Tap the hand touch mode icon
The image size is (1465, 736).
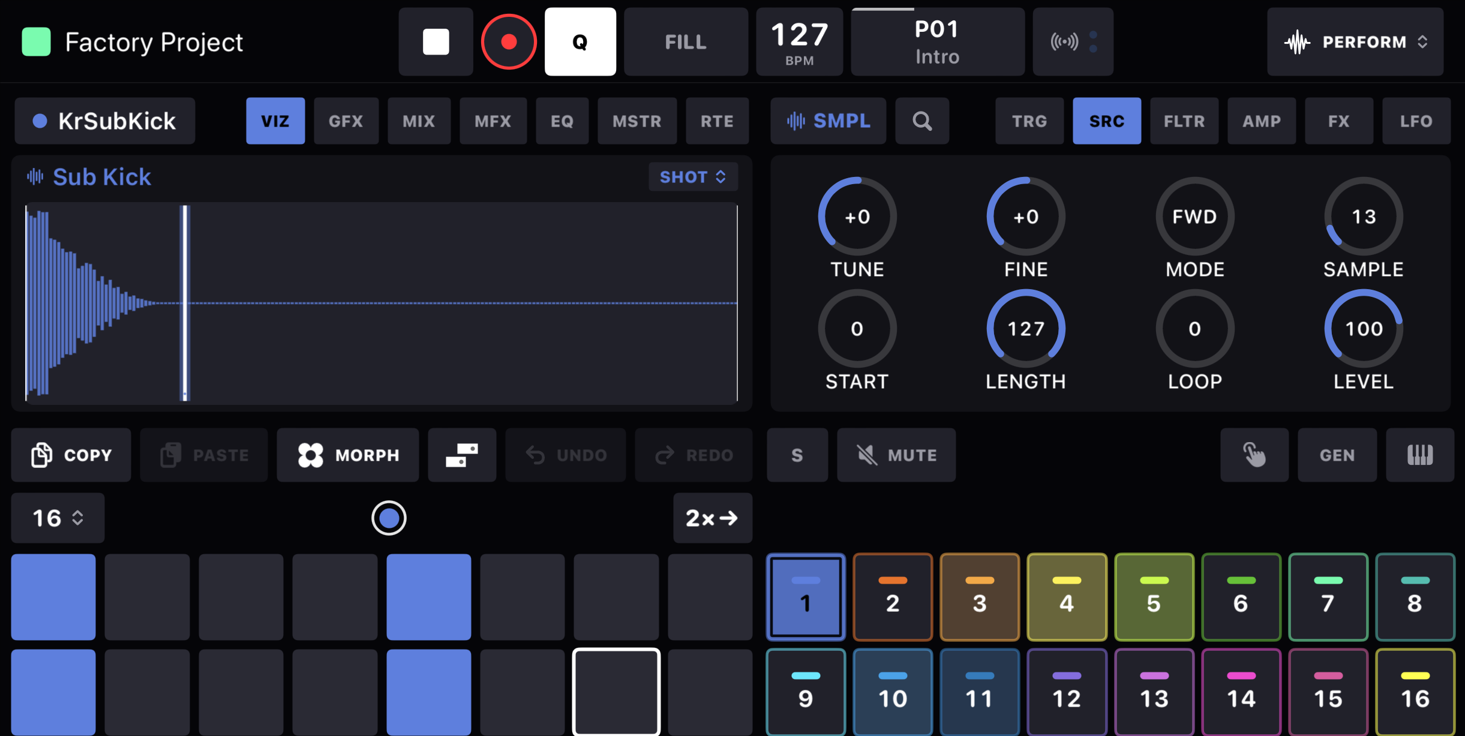(x=1254, y=455)
